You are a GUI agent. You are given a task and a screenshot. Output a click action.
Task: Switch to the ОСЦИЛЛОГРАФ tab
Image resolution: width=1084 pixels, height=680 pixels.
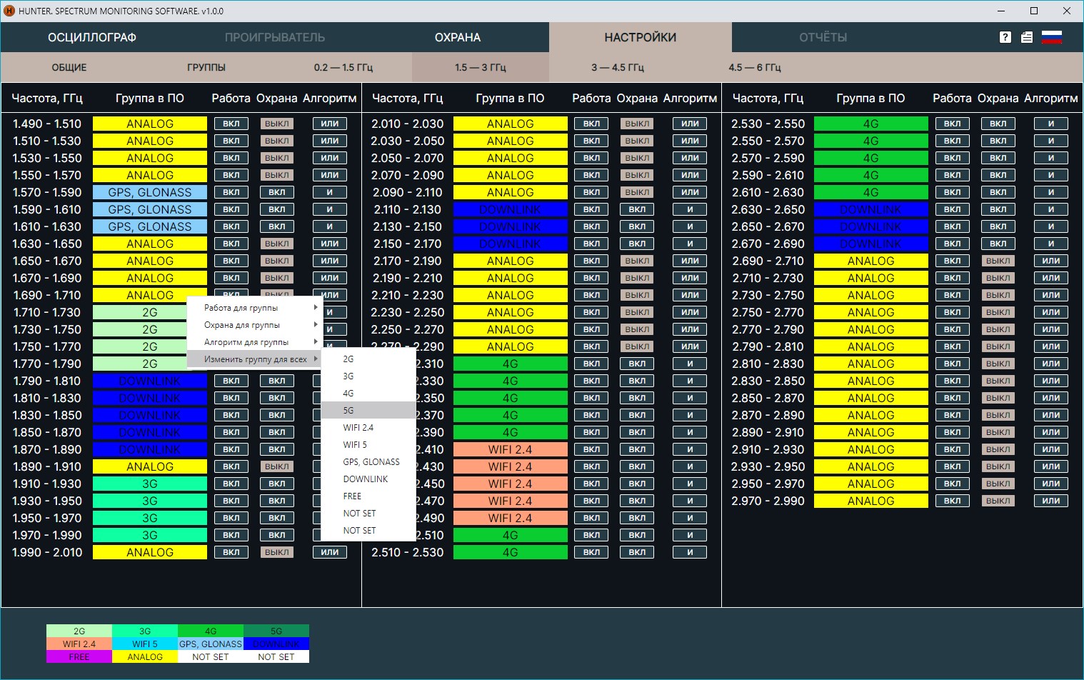click(92, 37)
